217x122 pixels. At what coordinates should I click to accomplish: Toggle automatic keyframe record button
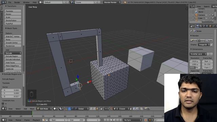click(x=145, y=120)
